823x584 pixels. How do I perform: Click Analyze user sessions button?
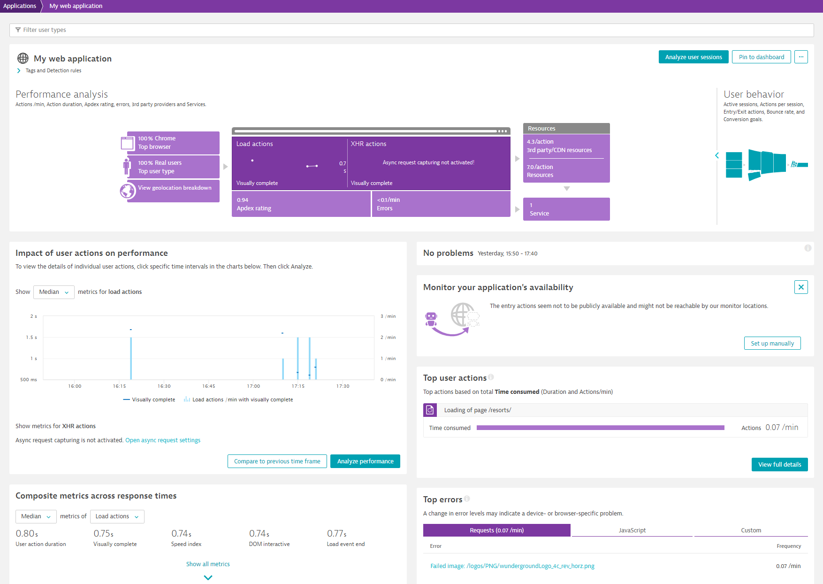point(693,57)
